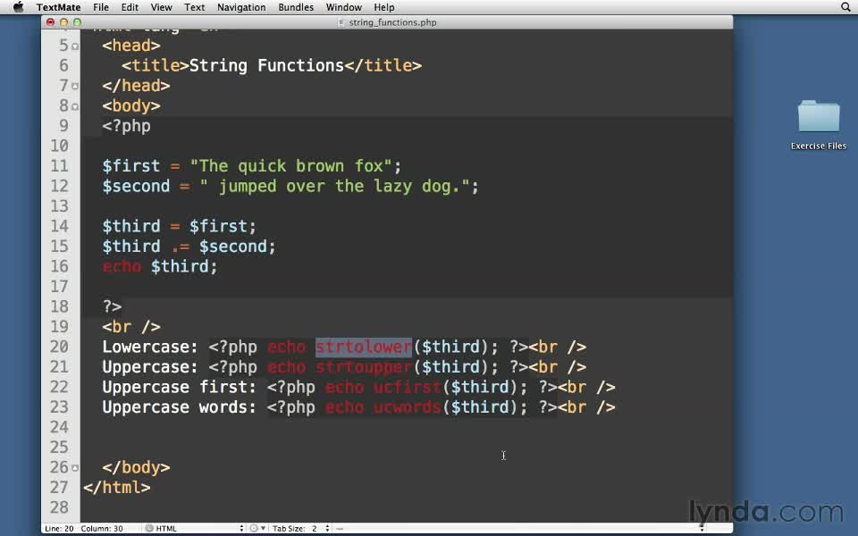Open the Exercise Files folder on desktop
Image resolution: width=858 pixels, height=536 pixels.
coord(818,122)
